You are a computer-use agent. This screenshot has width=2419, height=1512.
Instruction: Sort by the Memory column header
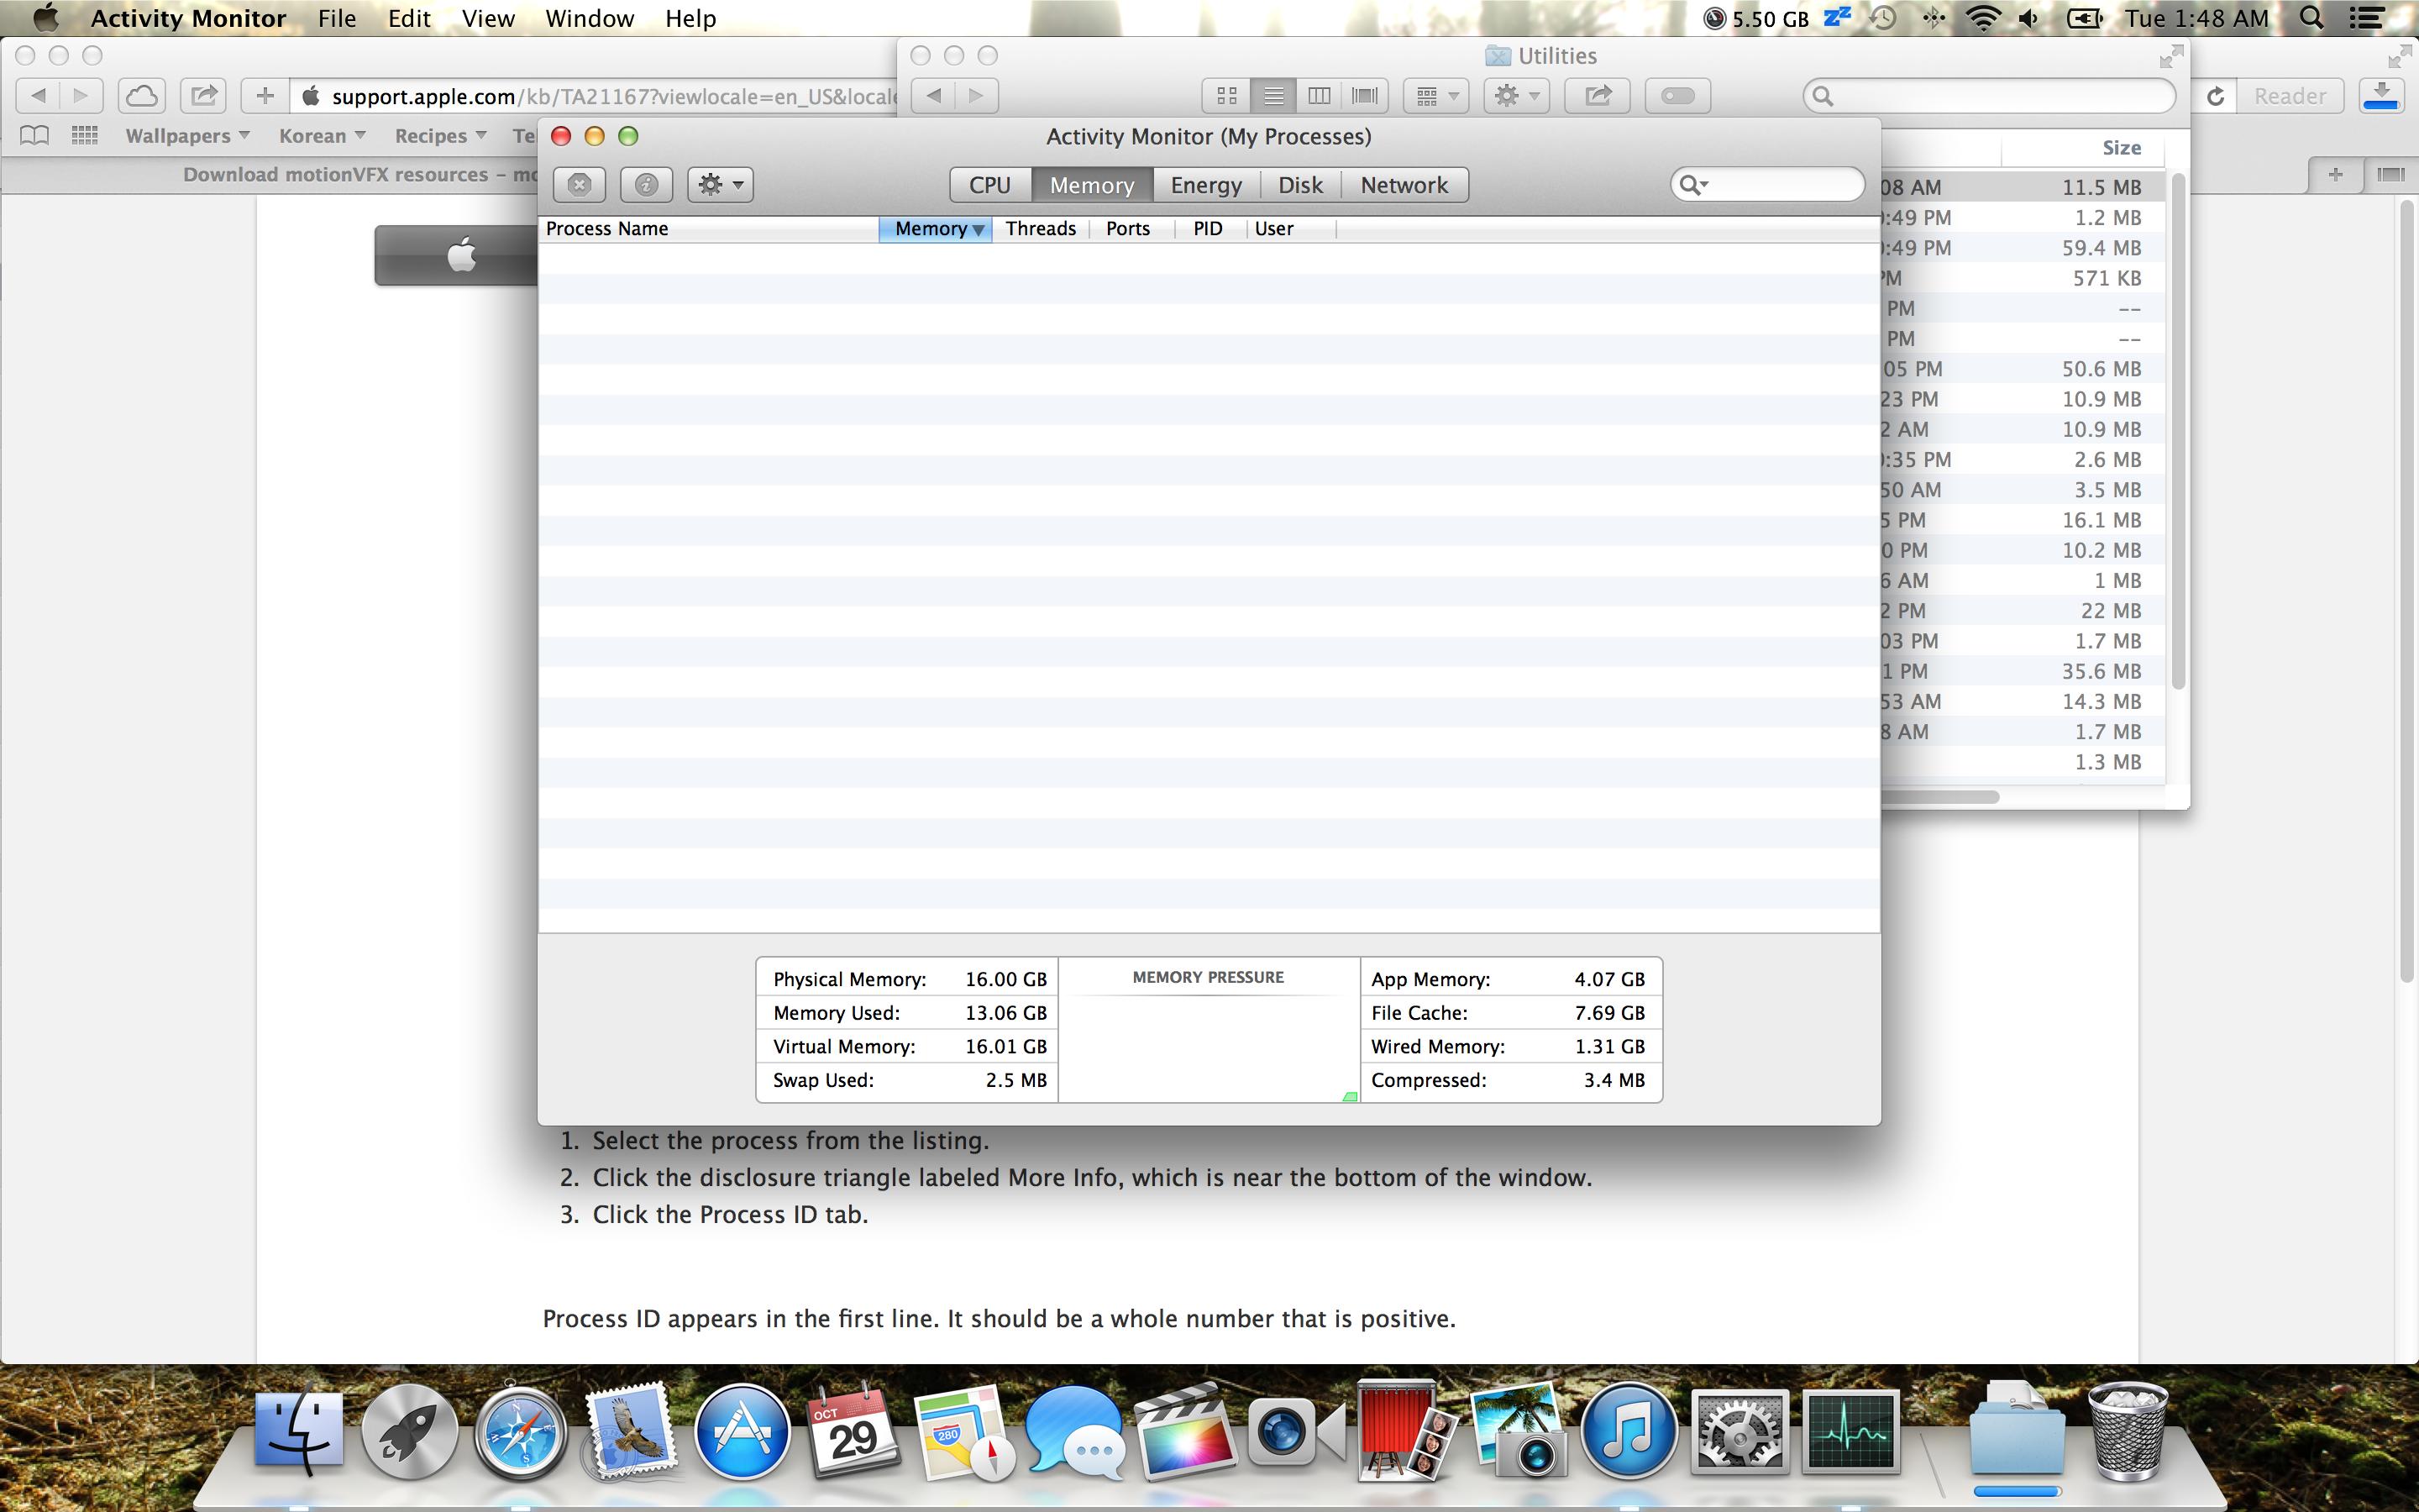pos(934,229)
